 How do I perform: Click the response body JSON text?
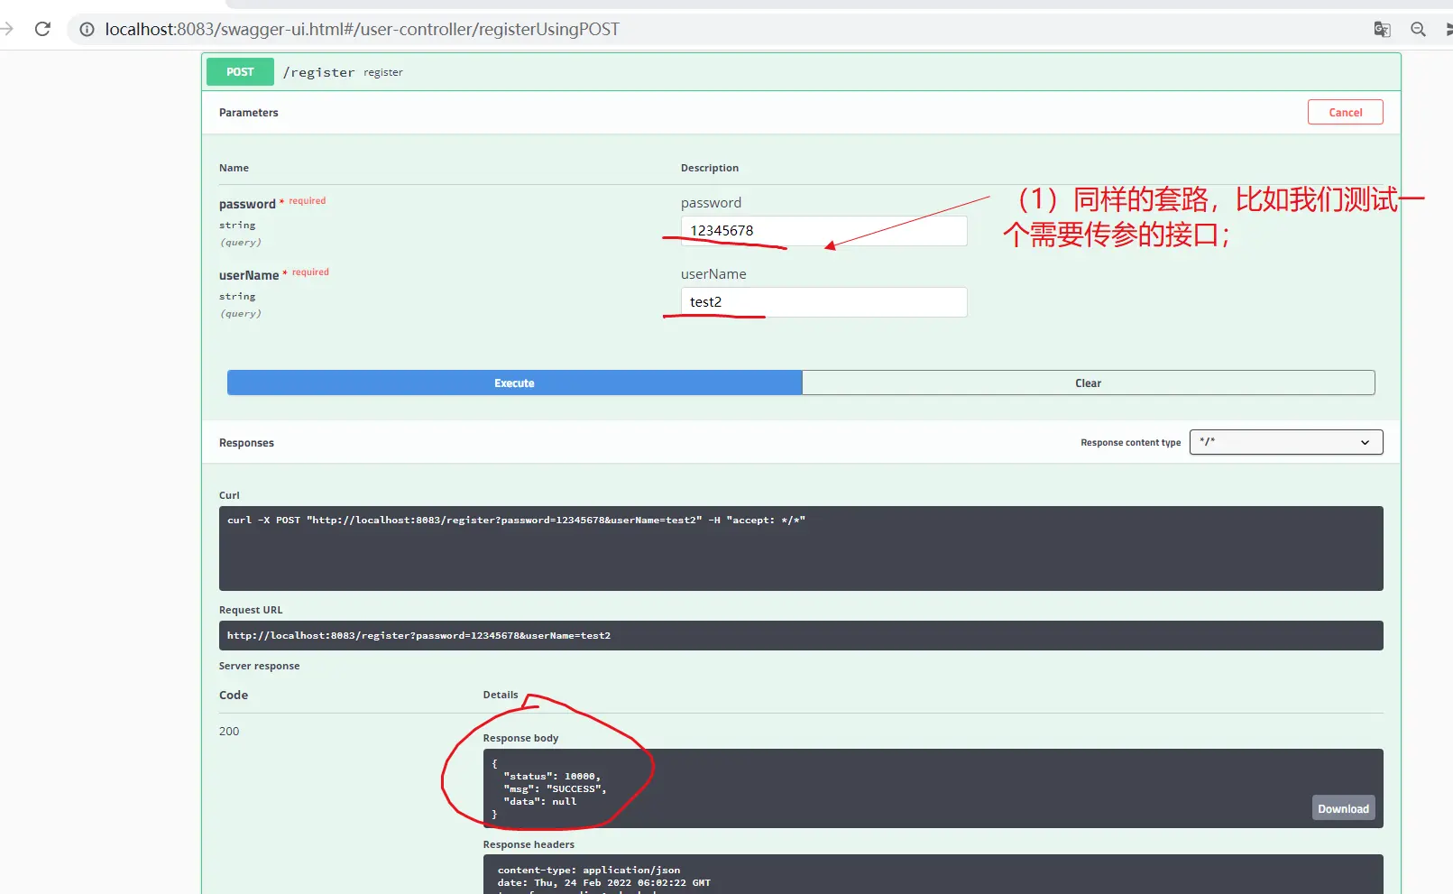pyautogui.click(x=552, y=788)
